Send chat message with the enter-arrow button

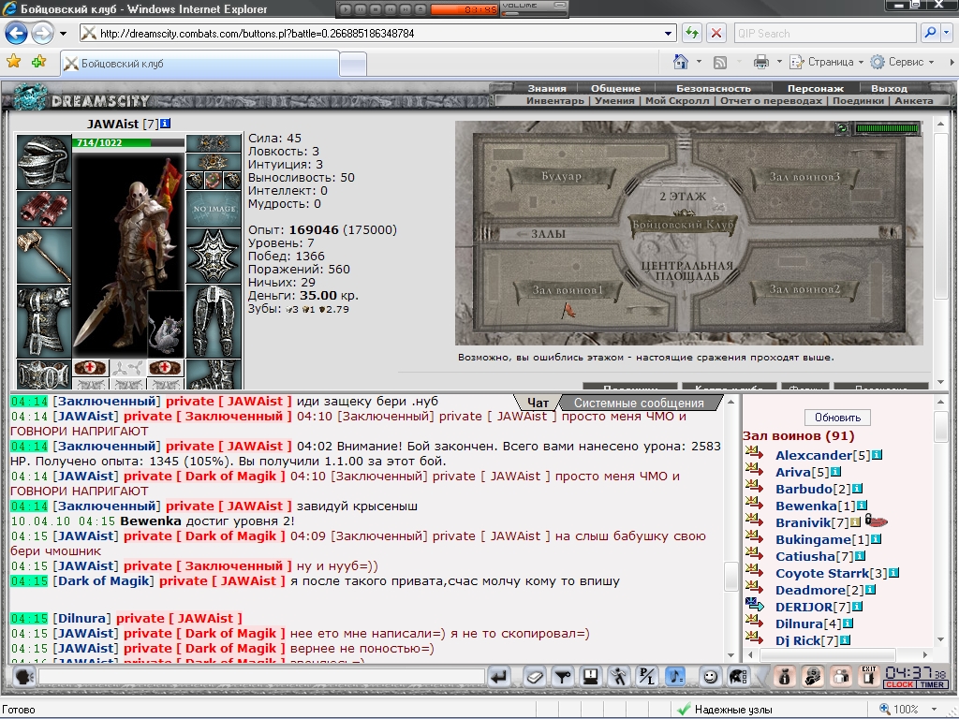coord(499,677)
